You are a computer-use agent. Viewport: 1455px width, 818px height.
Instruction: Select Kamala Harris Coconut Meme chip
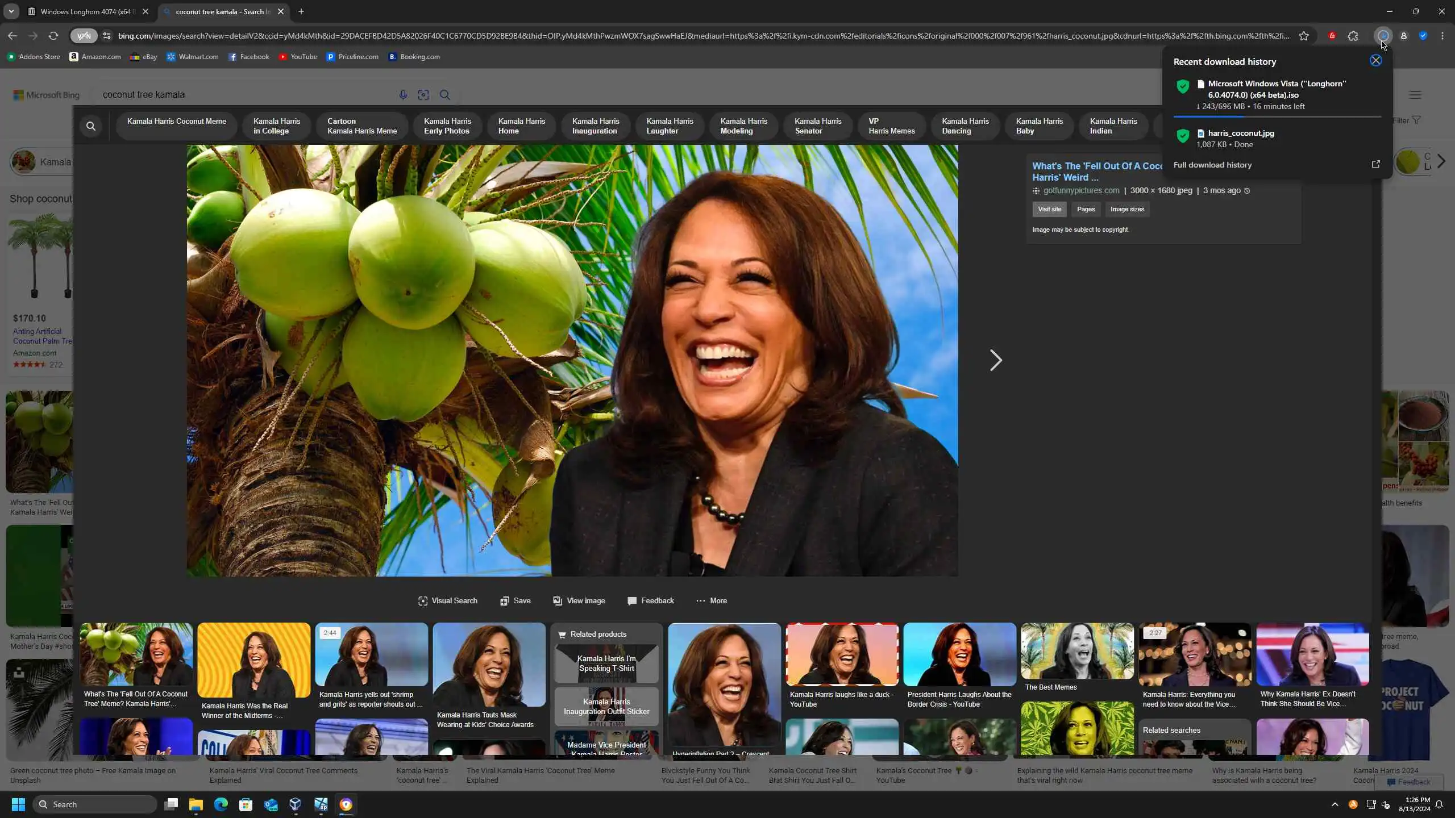coord(176,126)
